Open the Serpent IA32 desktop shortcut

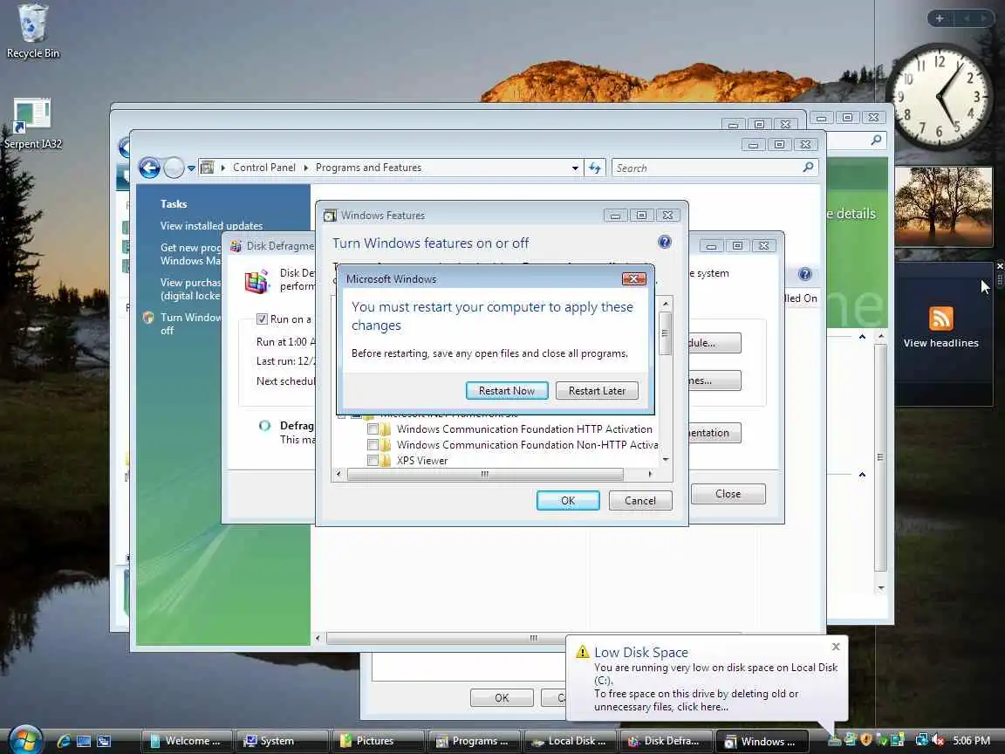(32, 125)
